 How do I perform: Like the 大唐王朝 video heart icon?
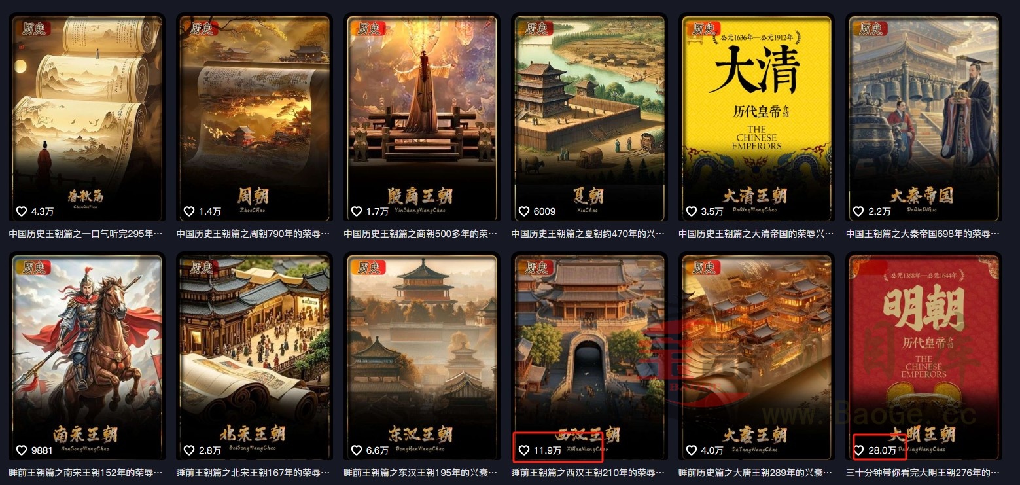point(691,450)
